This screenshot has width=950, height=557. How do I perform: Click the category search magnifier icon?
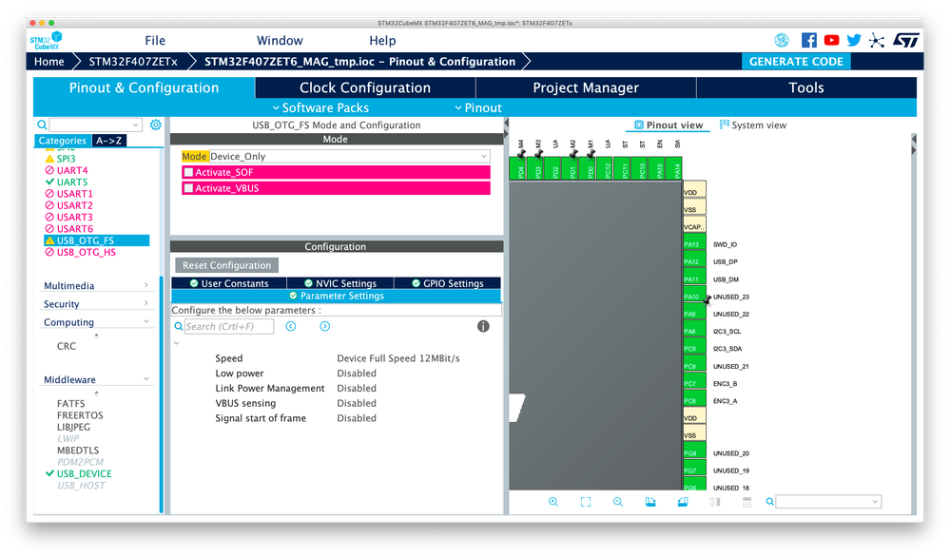coord(42,125)
